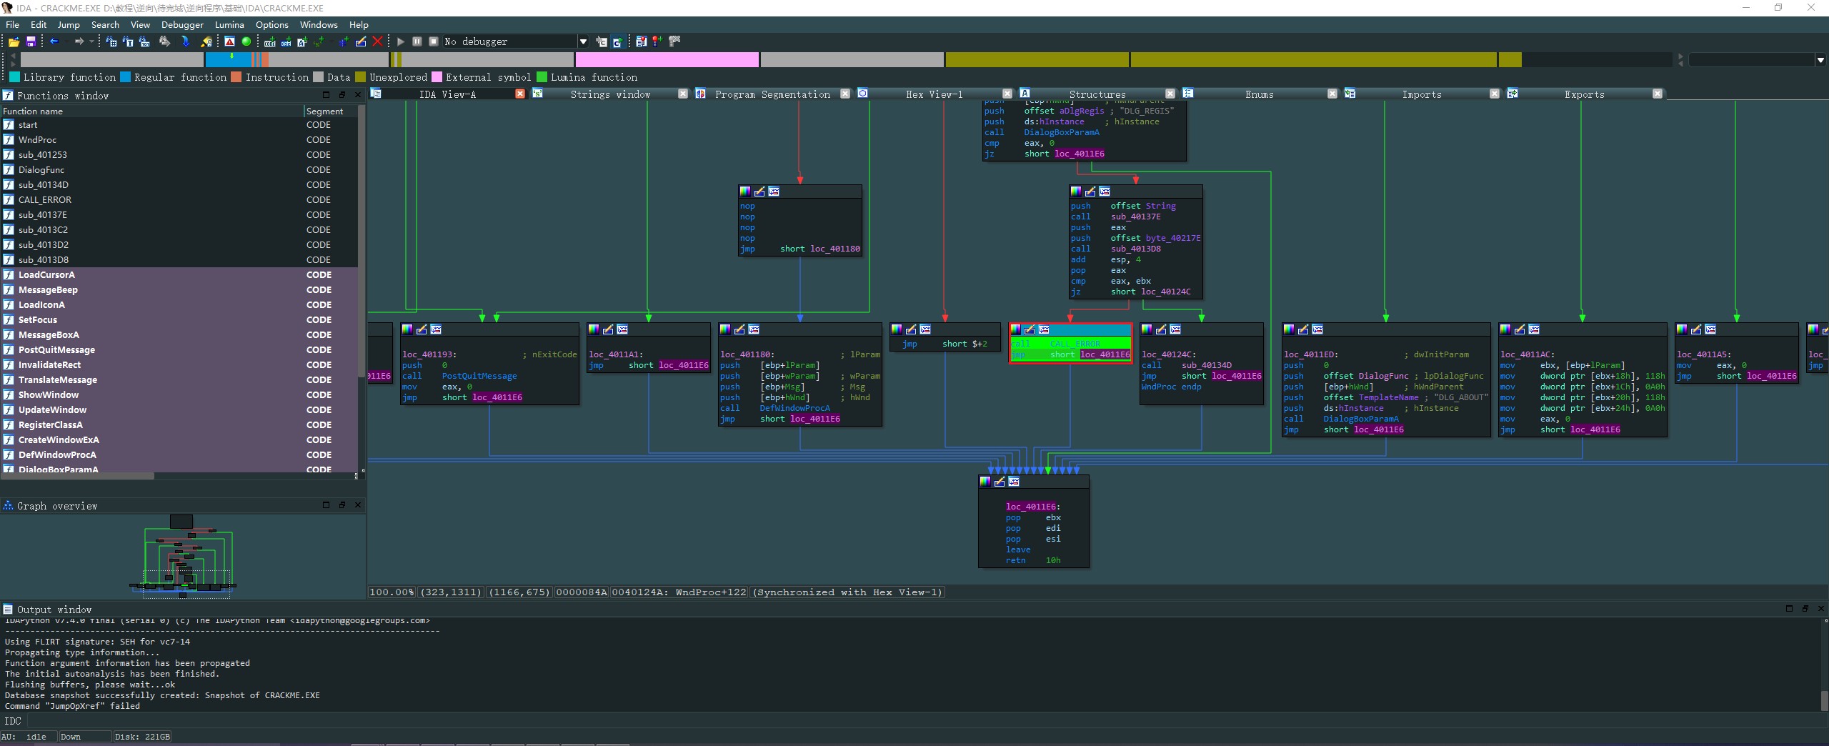This screenshot has width=1829, height=746.
Task: Float the Output window panel
Action: (x=1805, y=609)
